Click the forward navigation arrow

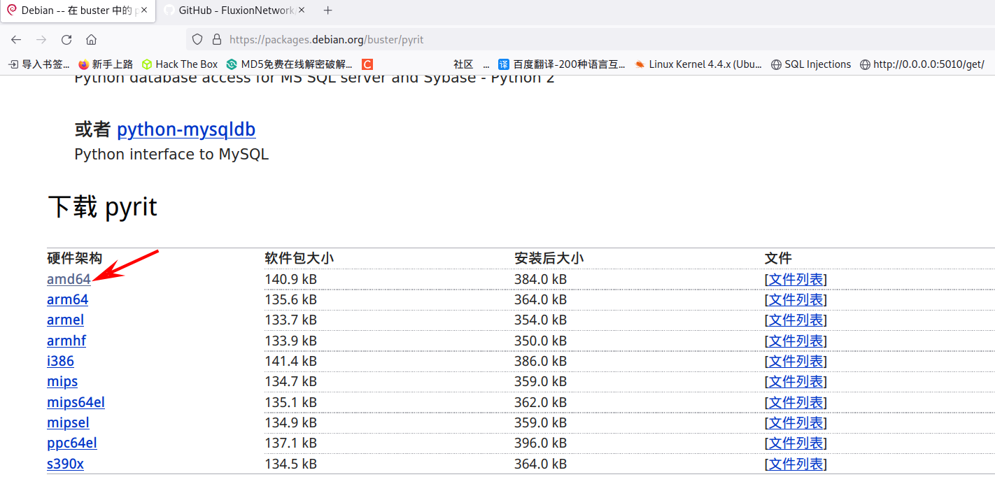42,40
